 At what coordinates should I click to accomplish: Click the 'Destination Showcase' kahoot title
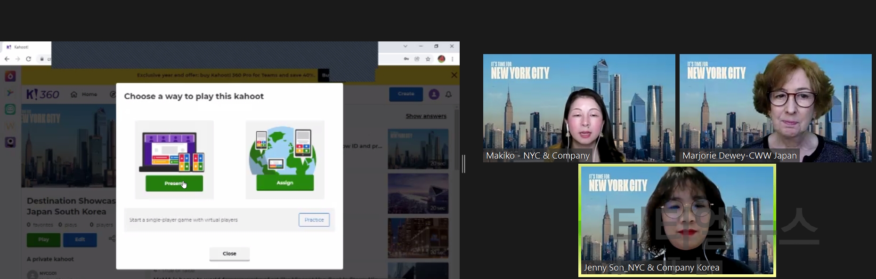point(71,206)
